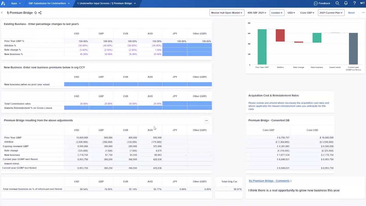This screenshot has width=366, height=206.
Task: Click the back arrow beside page title
Action: (2, 13)
